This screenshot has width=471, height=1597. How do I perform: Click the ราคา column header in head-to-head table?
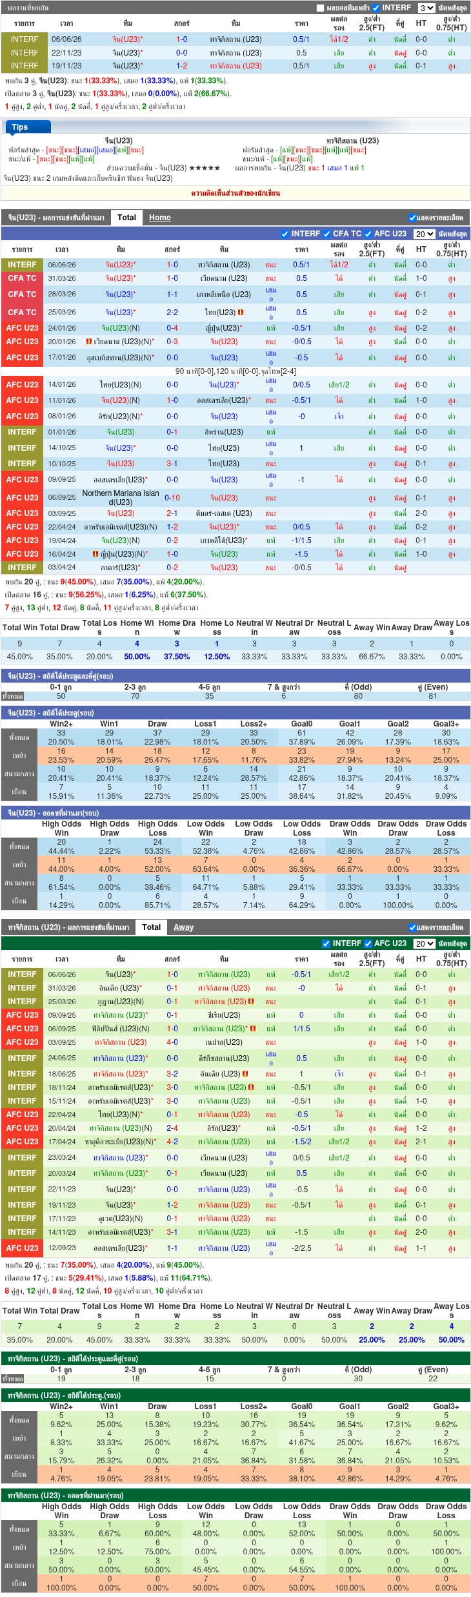(301, 23)
